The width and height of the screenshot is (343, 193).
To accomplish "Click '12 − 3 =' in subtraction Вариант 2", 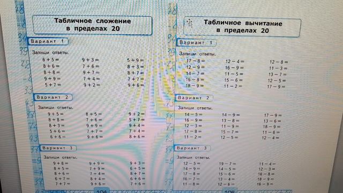I will tap(193, 126).
